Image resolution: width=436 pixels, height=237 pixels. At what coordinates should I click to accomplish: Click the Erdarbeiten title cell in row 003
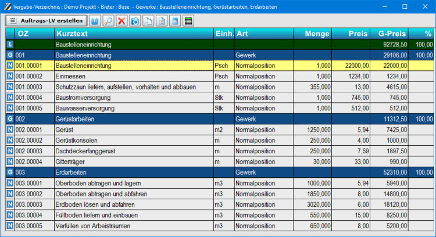pyautogui.click(x=134, y=173)
